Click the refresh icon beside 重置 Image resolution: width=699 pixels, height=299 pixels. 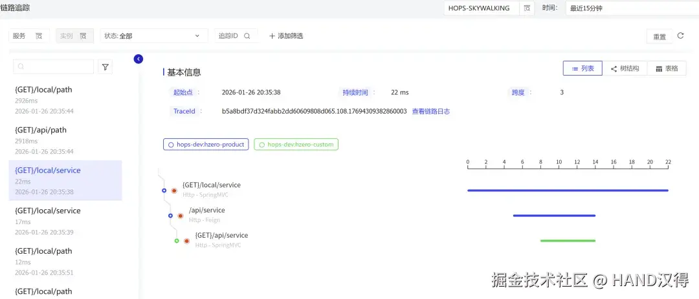[680, 36]
